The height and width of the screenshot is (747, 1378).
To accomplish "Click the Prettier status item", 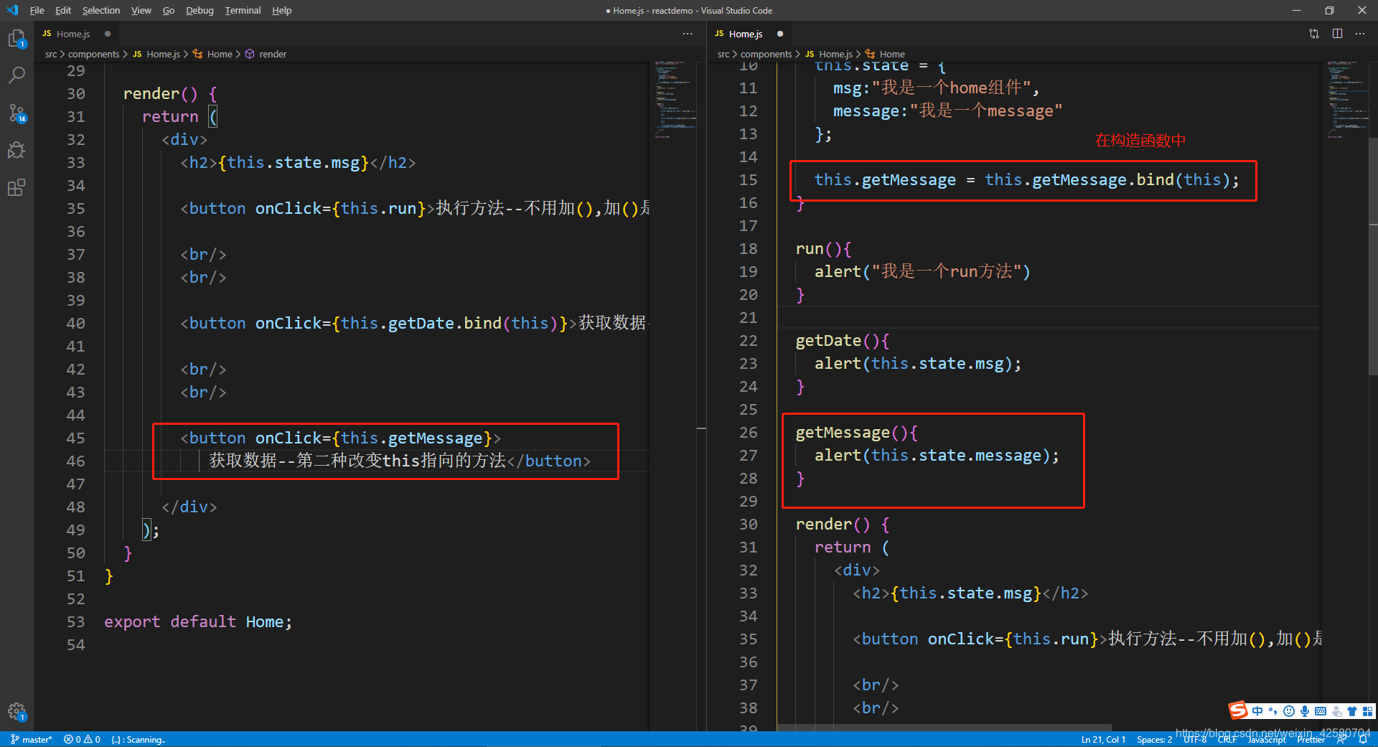I will click(1311, 740).
